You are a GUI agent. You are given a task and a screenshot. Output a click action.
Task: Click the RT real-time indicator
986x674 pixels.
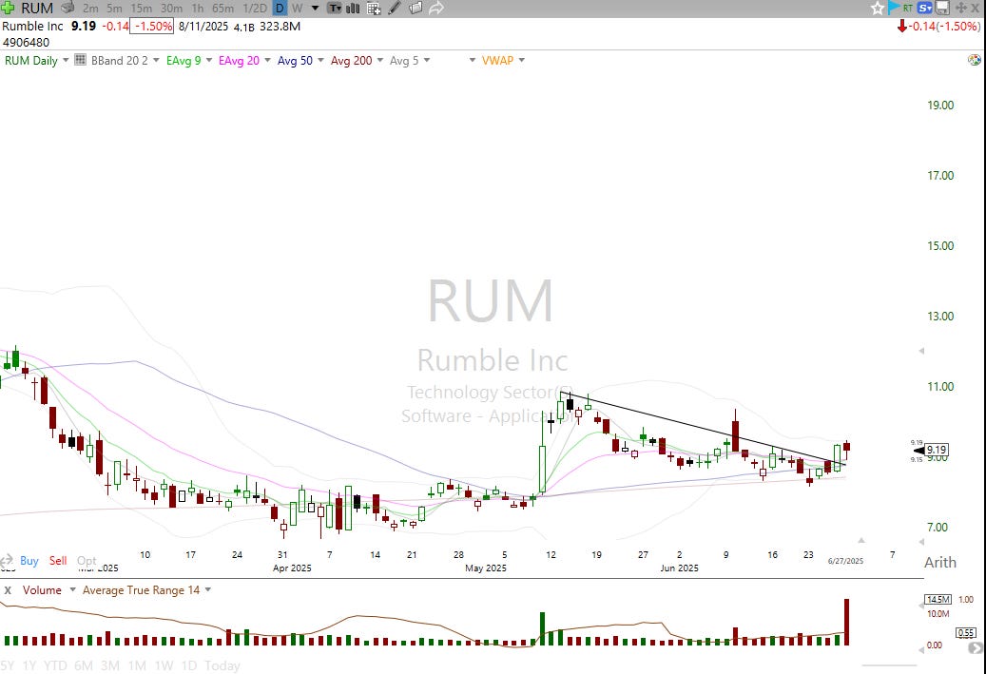click(908, 9)
